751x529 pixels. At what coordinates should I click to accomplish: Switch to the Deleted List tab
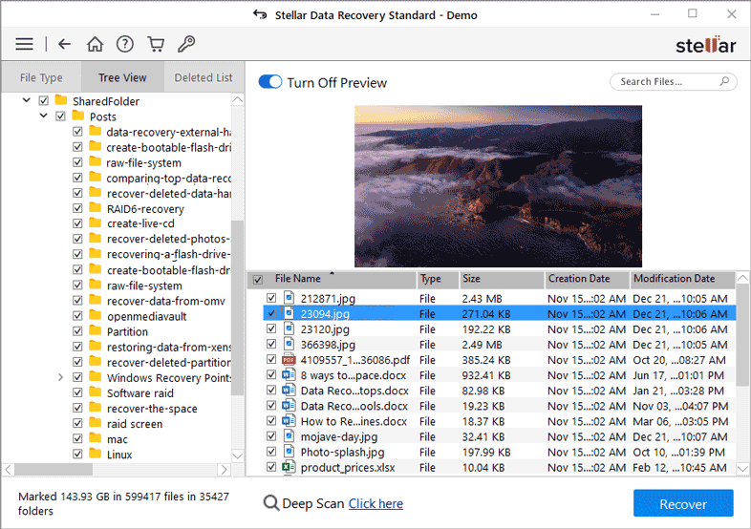[x=204, y=77]
